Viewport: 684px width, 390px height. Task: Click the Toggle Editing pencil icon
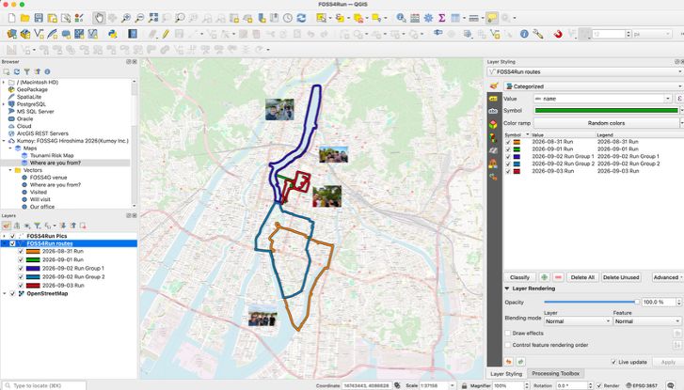pos(166,34)
